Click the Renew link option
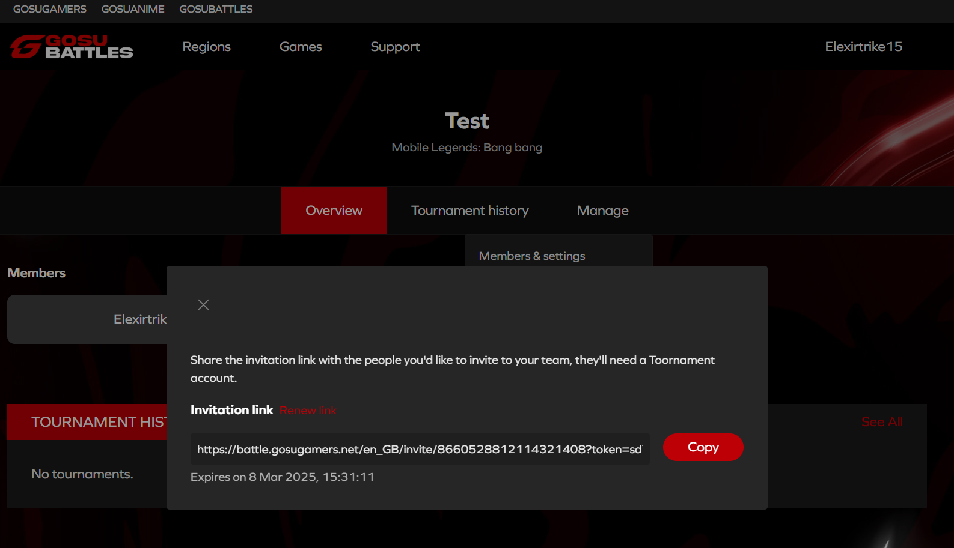This screenshot has height=548, width=954. 308,411
